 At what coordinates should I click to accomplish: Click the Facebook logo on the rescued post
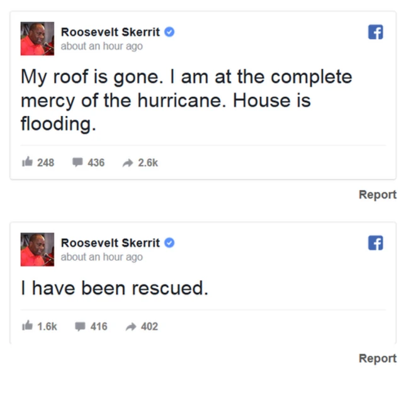pos(375,243)
